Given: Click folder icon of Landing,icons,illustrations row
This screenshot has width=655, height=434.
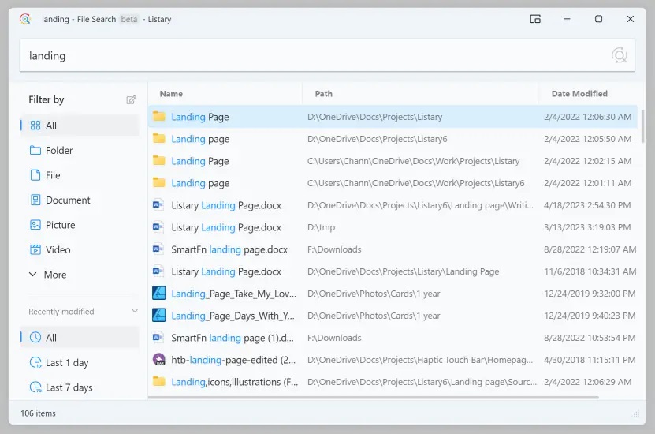Looking at the screenshot, I should [158, 381].
